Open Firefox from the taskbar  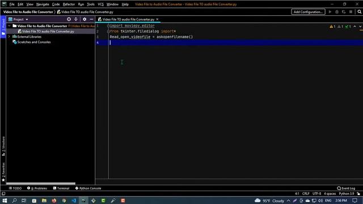(x=54, y=201)
